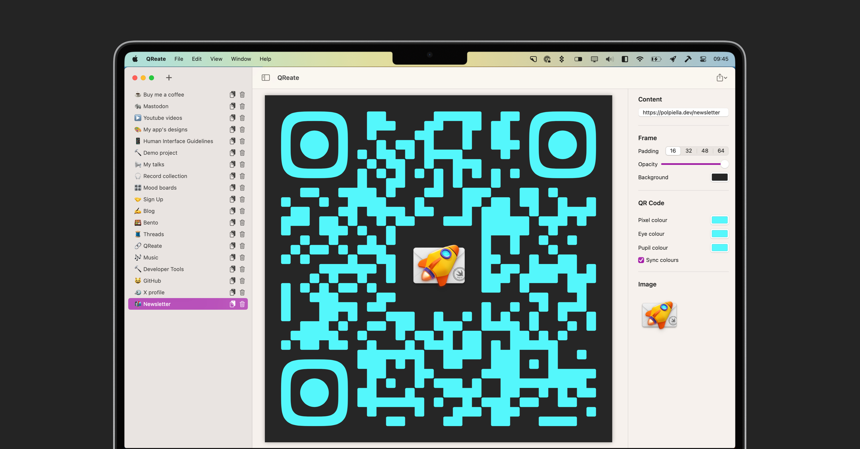Screen dimensions: 860x449
Task: Set frame padding to 64
Action: [x=721, y=151]
